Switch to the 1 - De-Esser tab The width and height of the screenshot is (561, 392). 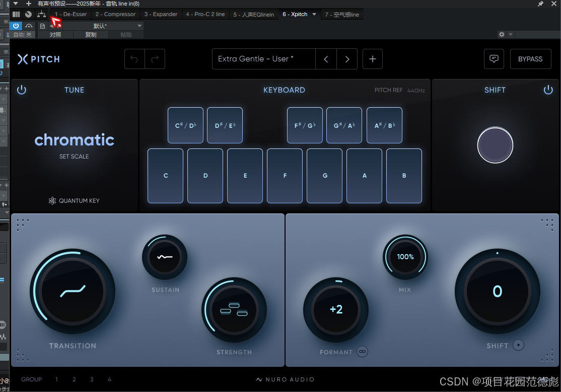(x=71, y=14)
